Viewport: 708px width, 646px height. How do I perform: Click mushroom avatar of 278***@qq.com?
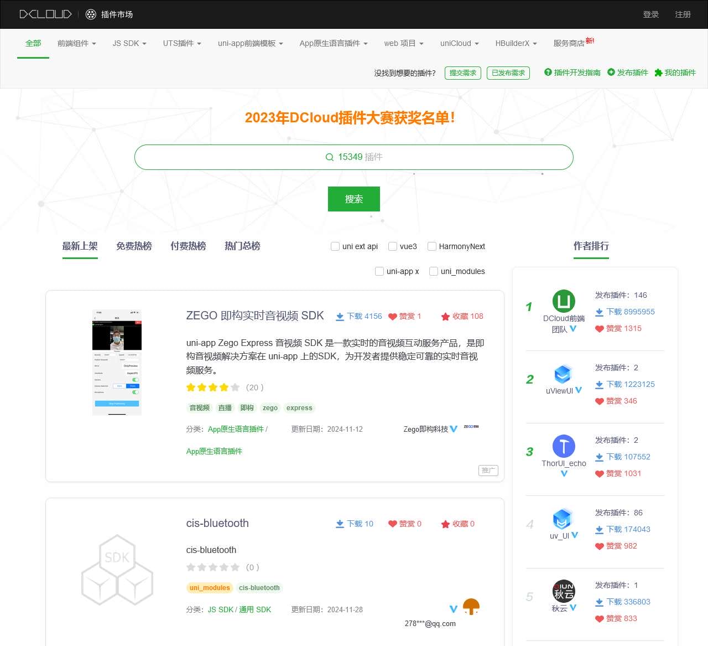pos(471,607)
